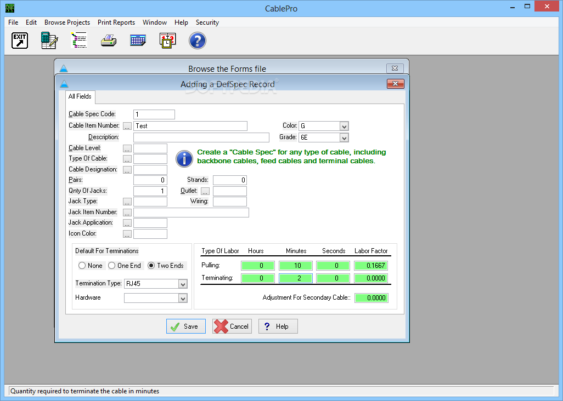The width and height of the screenshot is (563, 401).
Task: Click the Terminating Seconds field
Action: click(x=333, y=278)
